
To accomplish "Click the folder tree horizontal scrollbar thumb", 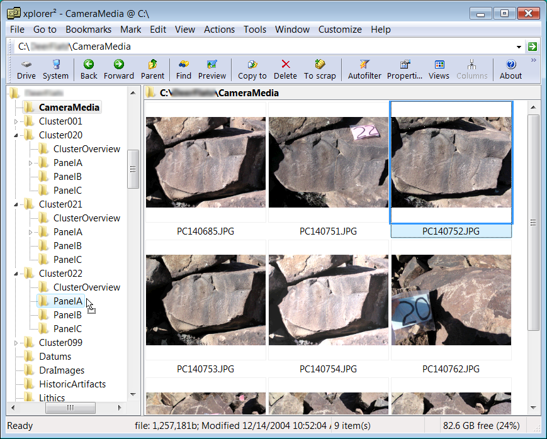I will [x=70, y=408].
